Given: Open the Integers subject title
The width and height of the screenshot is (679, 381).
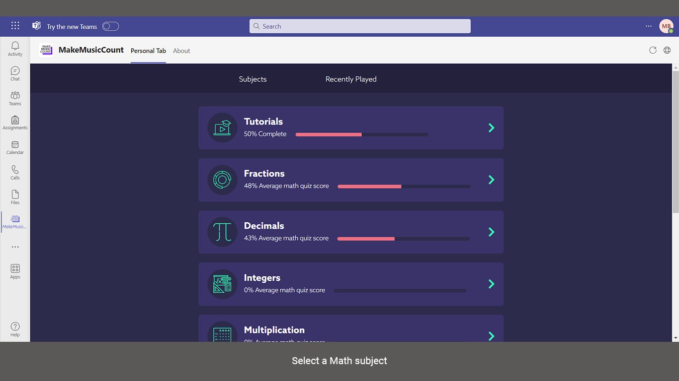Looking at the screenshot, I should [262, 278].
